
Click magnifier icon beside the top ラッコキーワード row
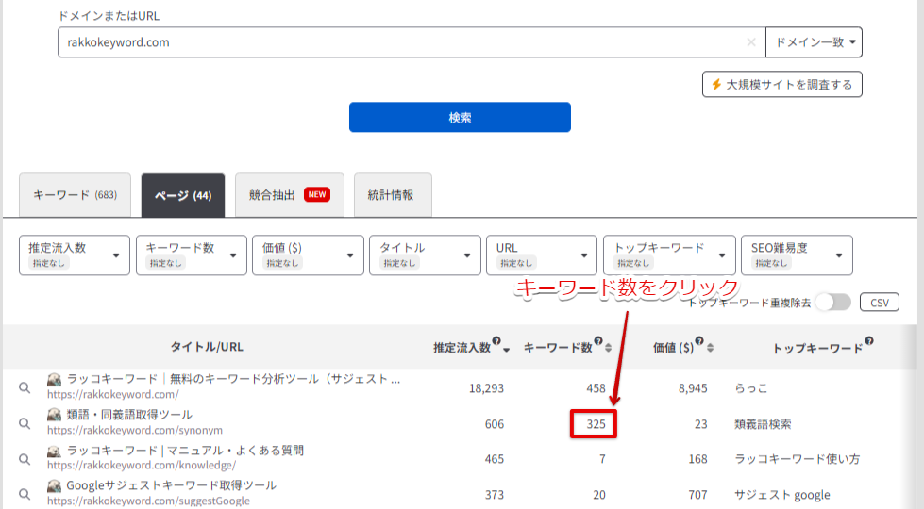point(25,387)
